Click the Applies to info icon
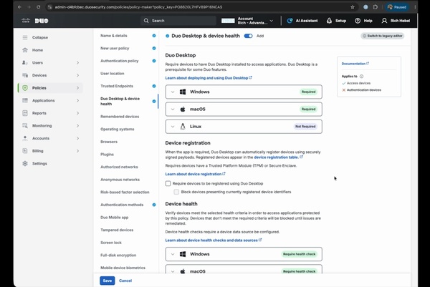Viewport: 430px width, 287px height. [x=361, y=77]
